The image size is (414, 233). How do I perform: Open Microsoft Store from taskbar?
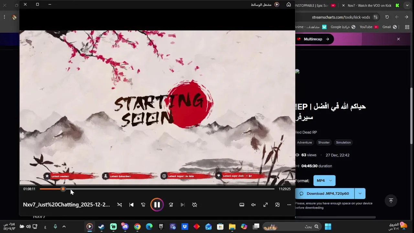220,227
